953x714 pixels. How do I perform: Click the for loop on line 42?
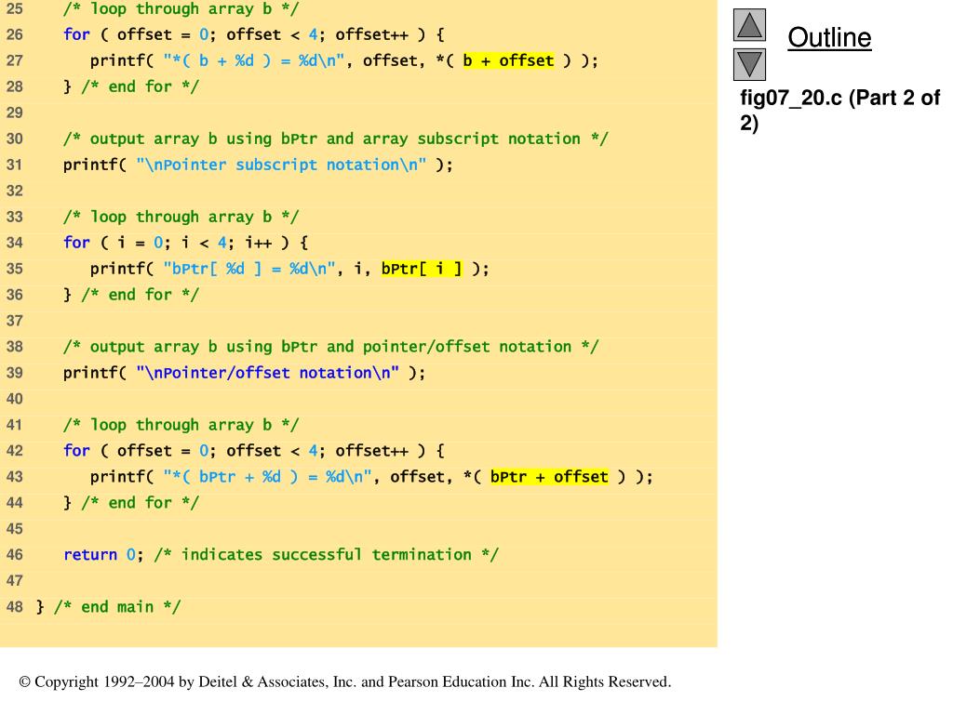click(253, 451)
